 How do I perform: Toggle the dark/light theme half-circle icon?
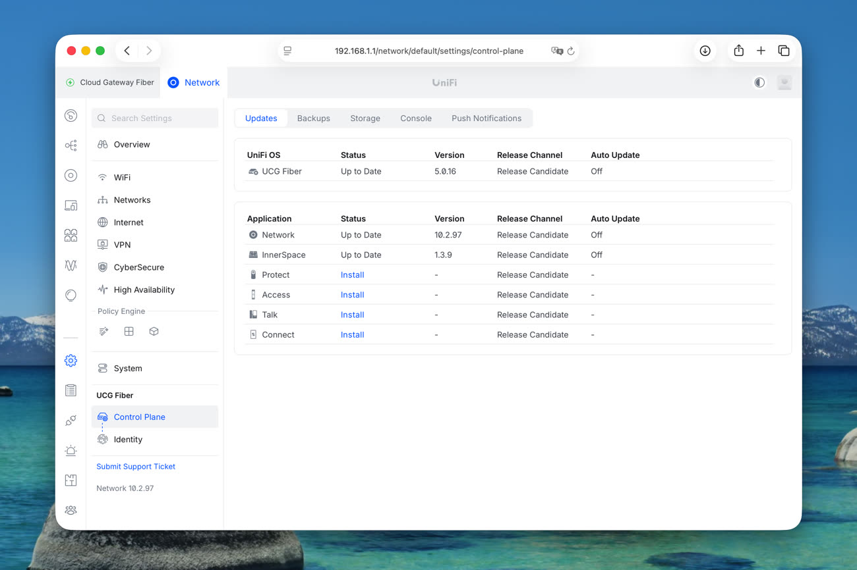click(x=759, y=82)
